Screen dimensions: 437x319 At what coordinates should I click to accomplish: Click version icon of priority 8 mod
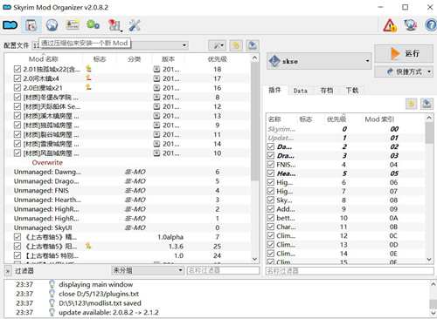click(x=156, y=97)
